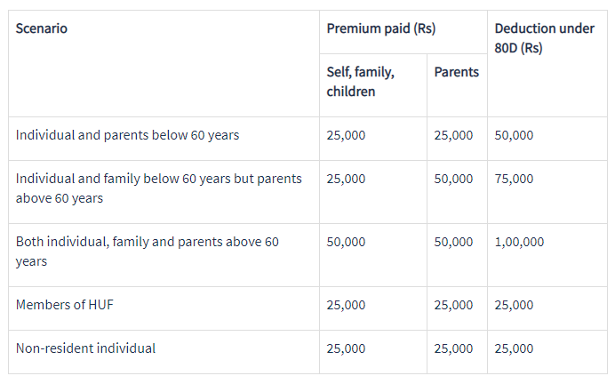
Task: Click the 1,00,000 deduction value
Action: point(519,242)
